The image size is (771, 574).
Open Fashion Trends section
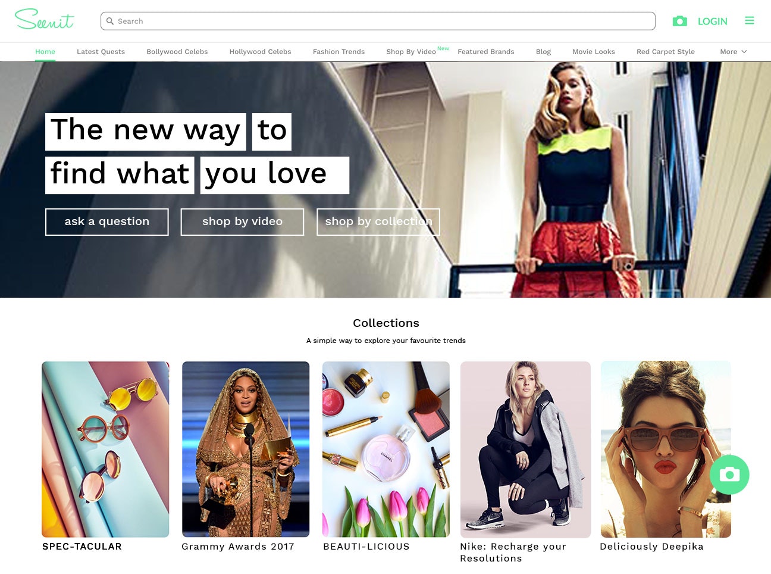[x=339, y=52]
